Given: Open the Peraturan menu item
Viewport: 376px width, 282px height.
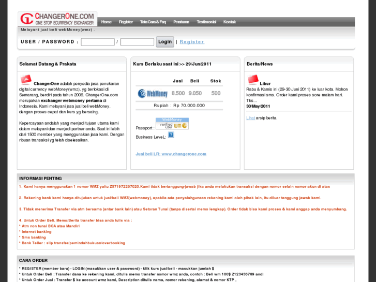Looking at the screenshot, I should click(x=181, y=22).
